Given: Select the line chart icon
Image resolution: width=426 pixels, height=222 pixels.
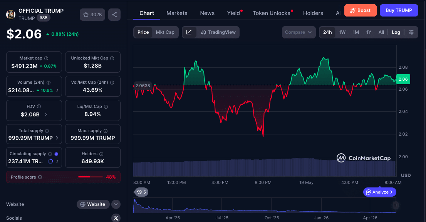Looking at the screenshot, I should pos(189,32).
